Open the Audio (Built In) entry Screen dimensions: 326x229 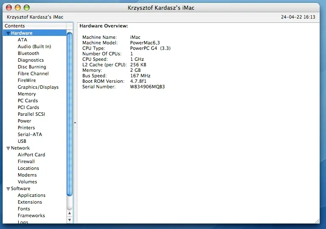(x=34, y=46)
